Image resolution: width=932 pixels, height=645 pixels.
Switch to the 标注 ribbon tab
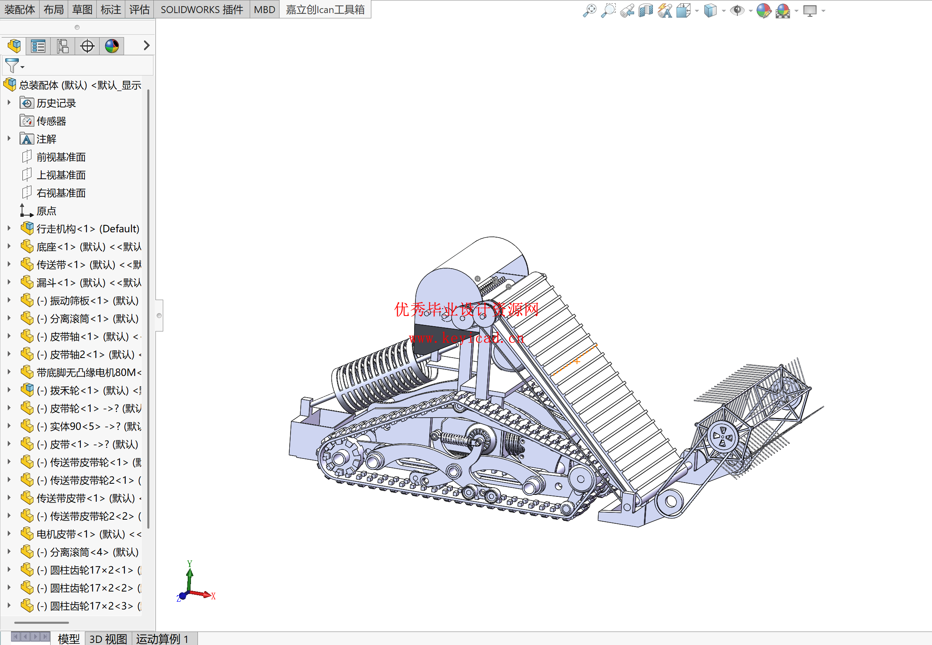pos(111,9)
